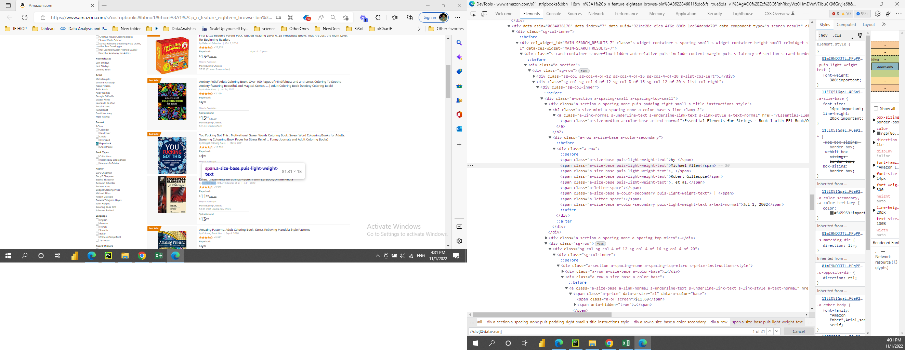Open Chrome from the left taskbar
The height and width of the screenshot is (350, 905).
point(142,256)
